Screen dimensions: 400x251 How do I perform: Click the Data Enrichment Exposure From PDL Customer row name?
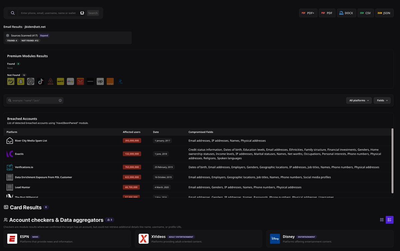(x=43, y=177)
